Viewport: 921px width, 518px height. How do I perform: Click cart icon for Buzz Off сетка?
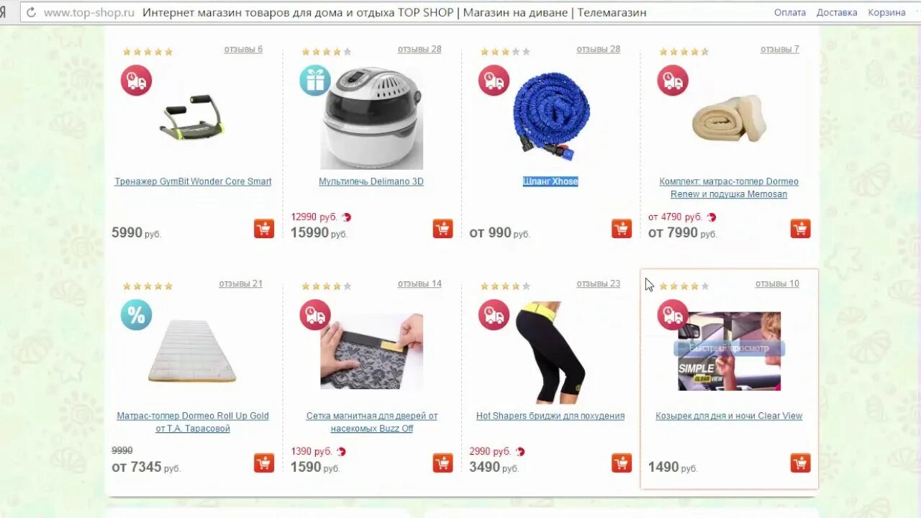(443, 463)
